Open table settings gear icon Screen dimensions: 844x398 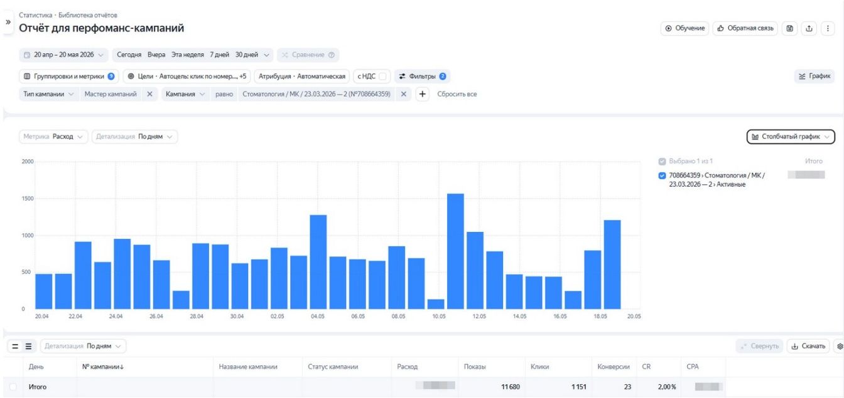840,346
